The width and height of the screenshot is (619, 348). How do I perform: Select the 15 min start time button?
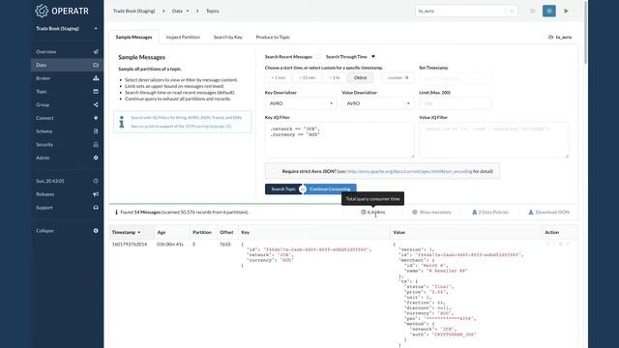(308, 77)
